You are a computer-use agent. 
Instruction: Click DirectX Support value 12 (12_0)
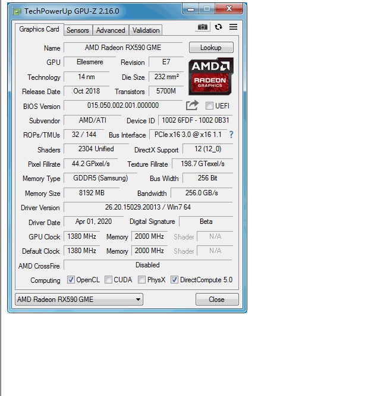point(207,149)
